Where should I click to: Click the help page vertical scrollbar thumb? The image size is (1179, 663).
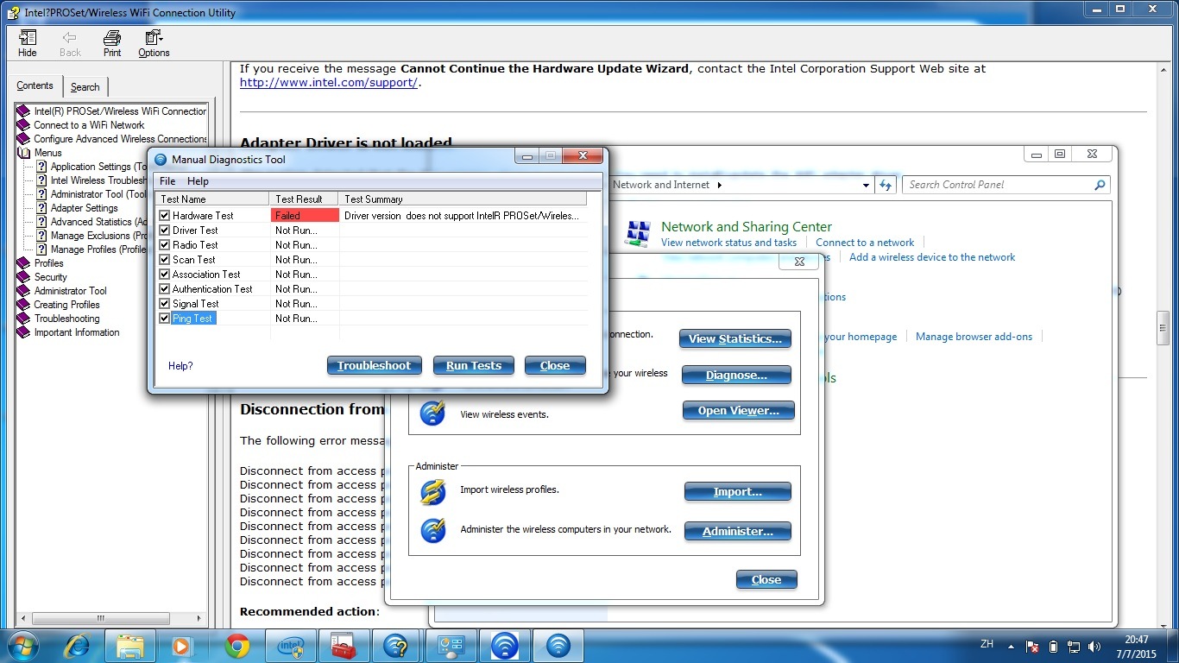[x=1163, y=326]
